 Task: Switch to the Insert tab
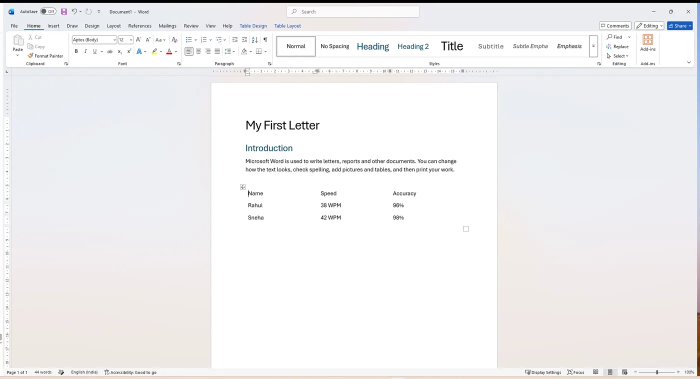coord(53,25)
